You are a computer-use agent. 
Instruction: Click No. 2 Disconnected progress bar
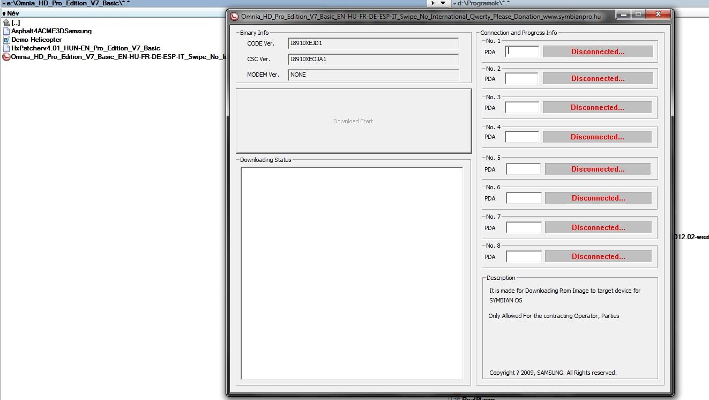[598, 78]
